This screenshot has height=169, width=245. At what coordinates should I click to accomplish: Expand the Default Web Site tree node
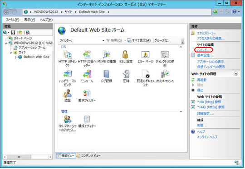[x=15, y=57]
